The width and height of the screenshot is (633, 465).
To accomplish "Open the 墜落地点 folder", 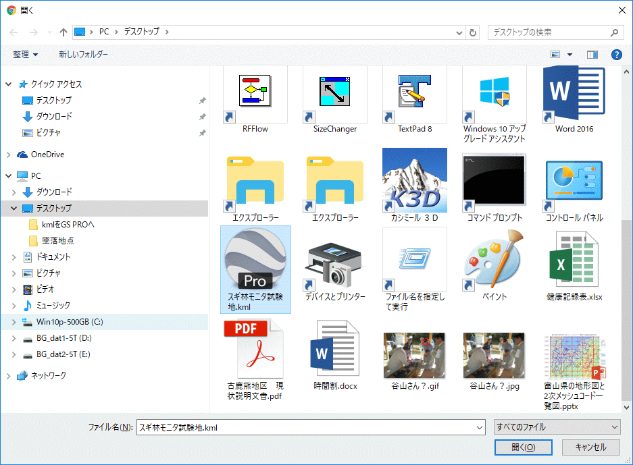I will (x=57, y=241).
